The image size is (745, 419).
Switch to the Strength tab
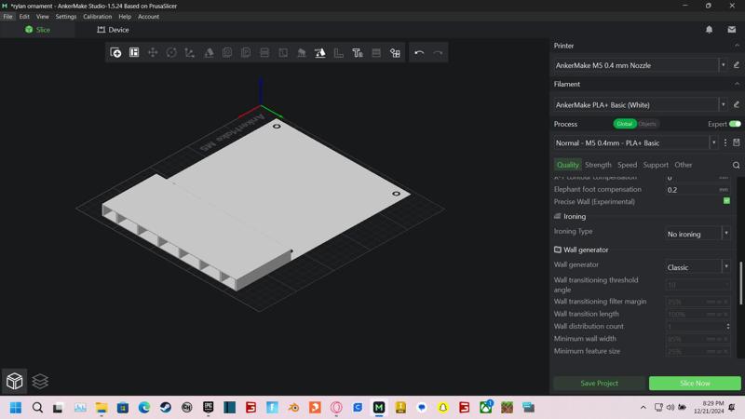(x=598, y=165)
